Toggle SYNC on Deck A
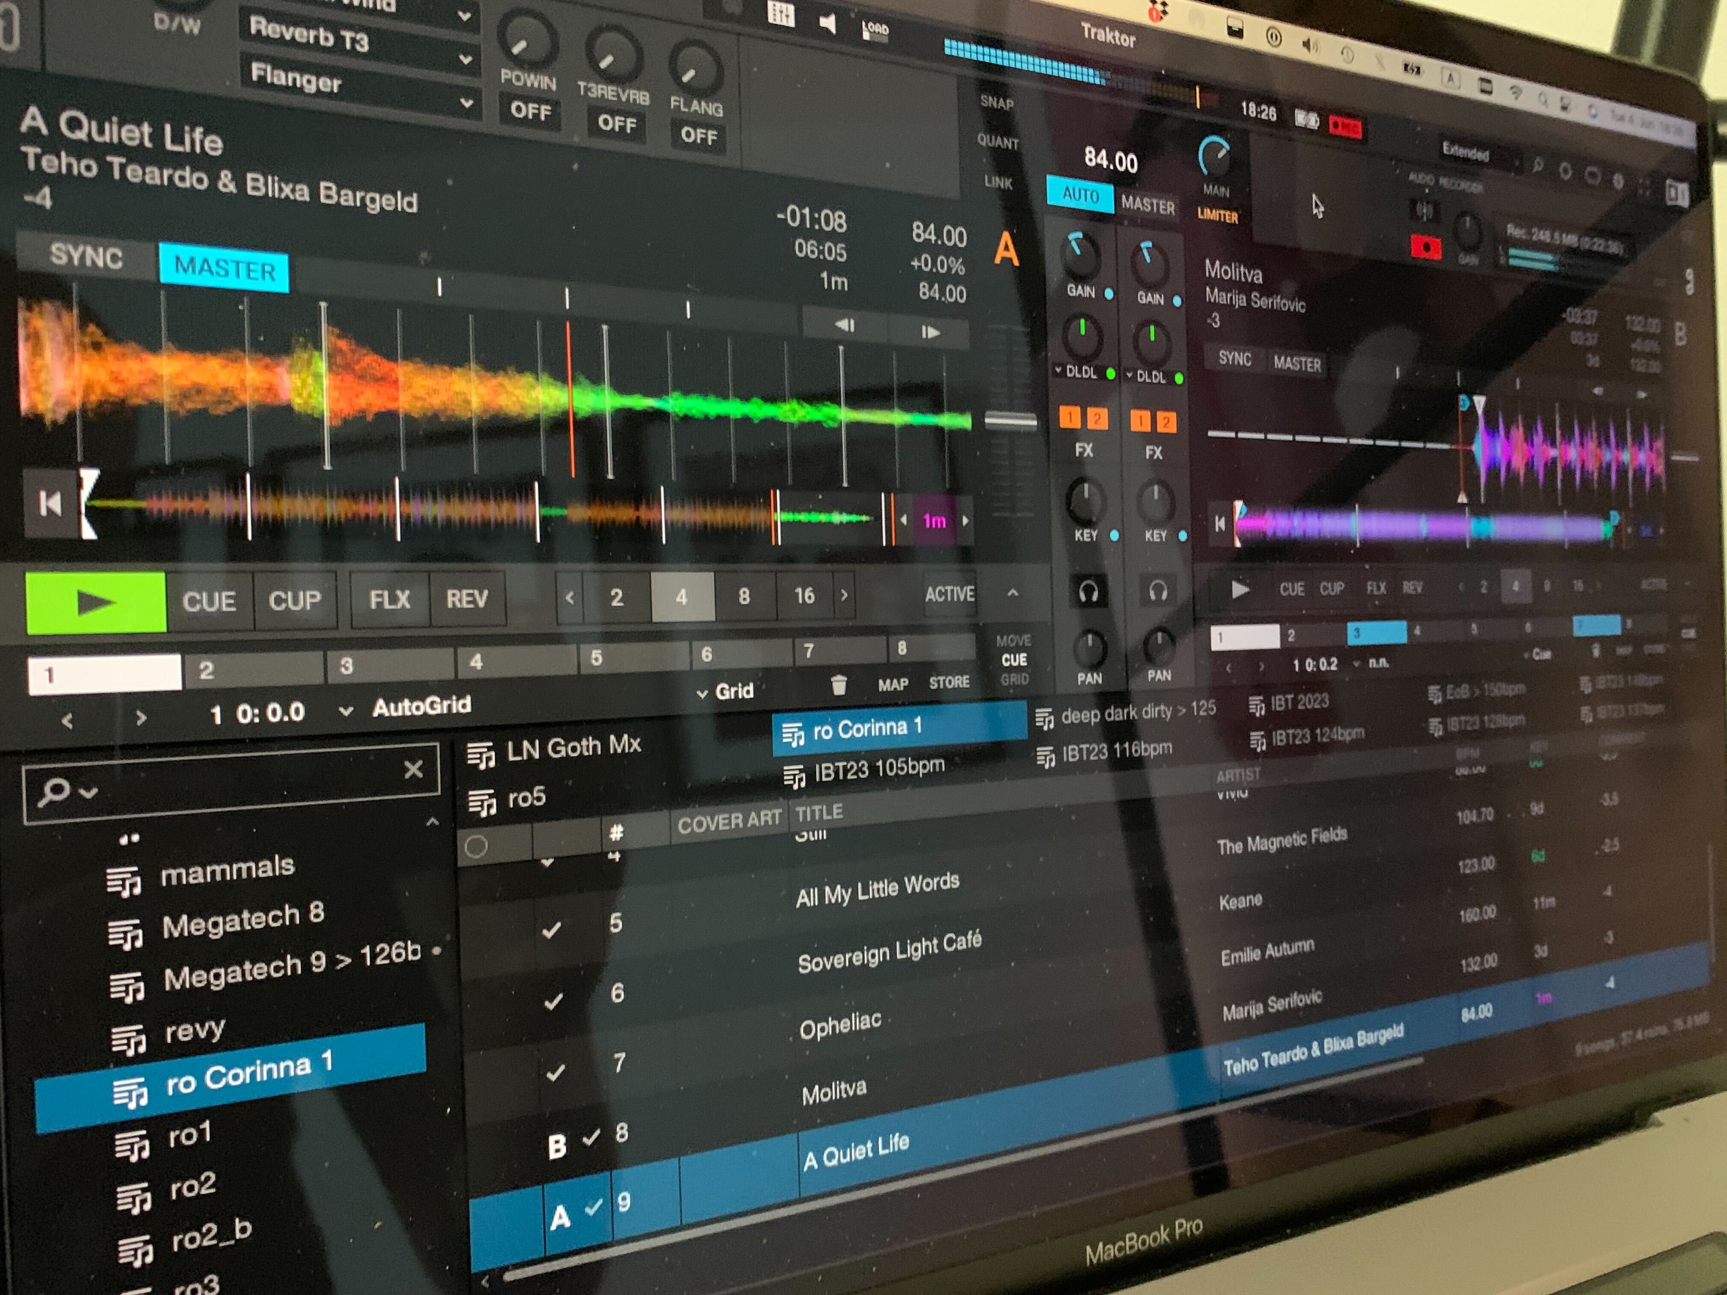The image size is (1727, 1295). (86, 256)
